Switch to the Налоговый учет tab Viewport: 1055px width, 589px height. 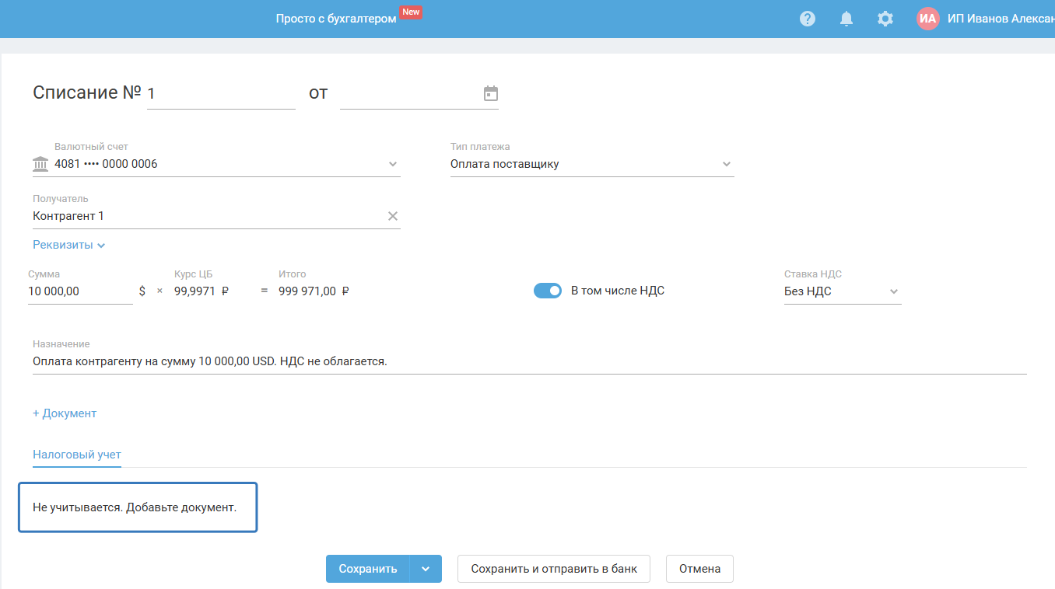pos(77,455)
